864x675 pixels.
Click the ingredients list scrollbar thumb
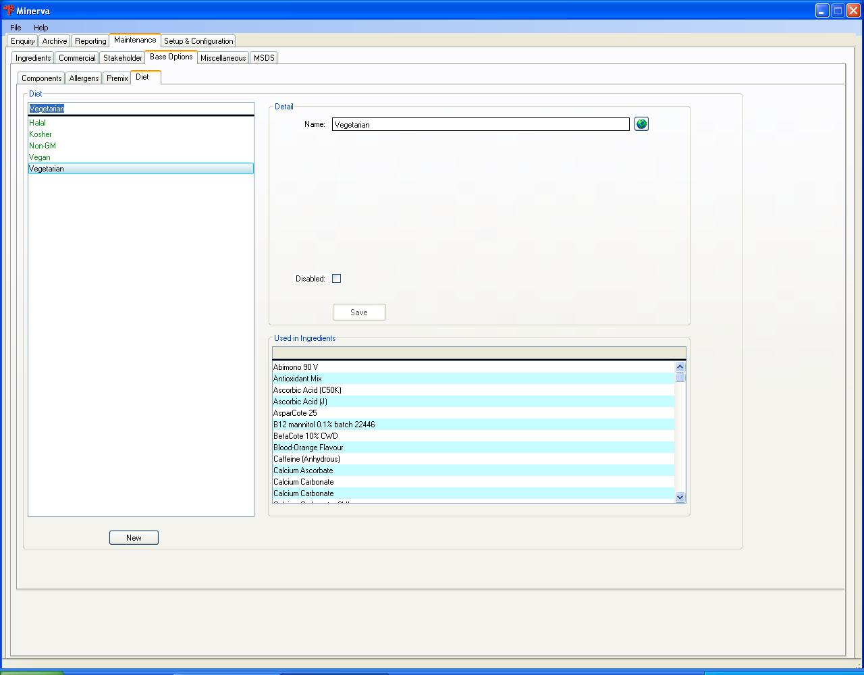click(680, 377)
